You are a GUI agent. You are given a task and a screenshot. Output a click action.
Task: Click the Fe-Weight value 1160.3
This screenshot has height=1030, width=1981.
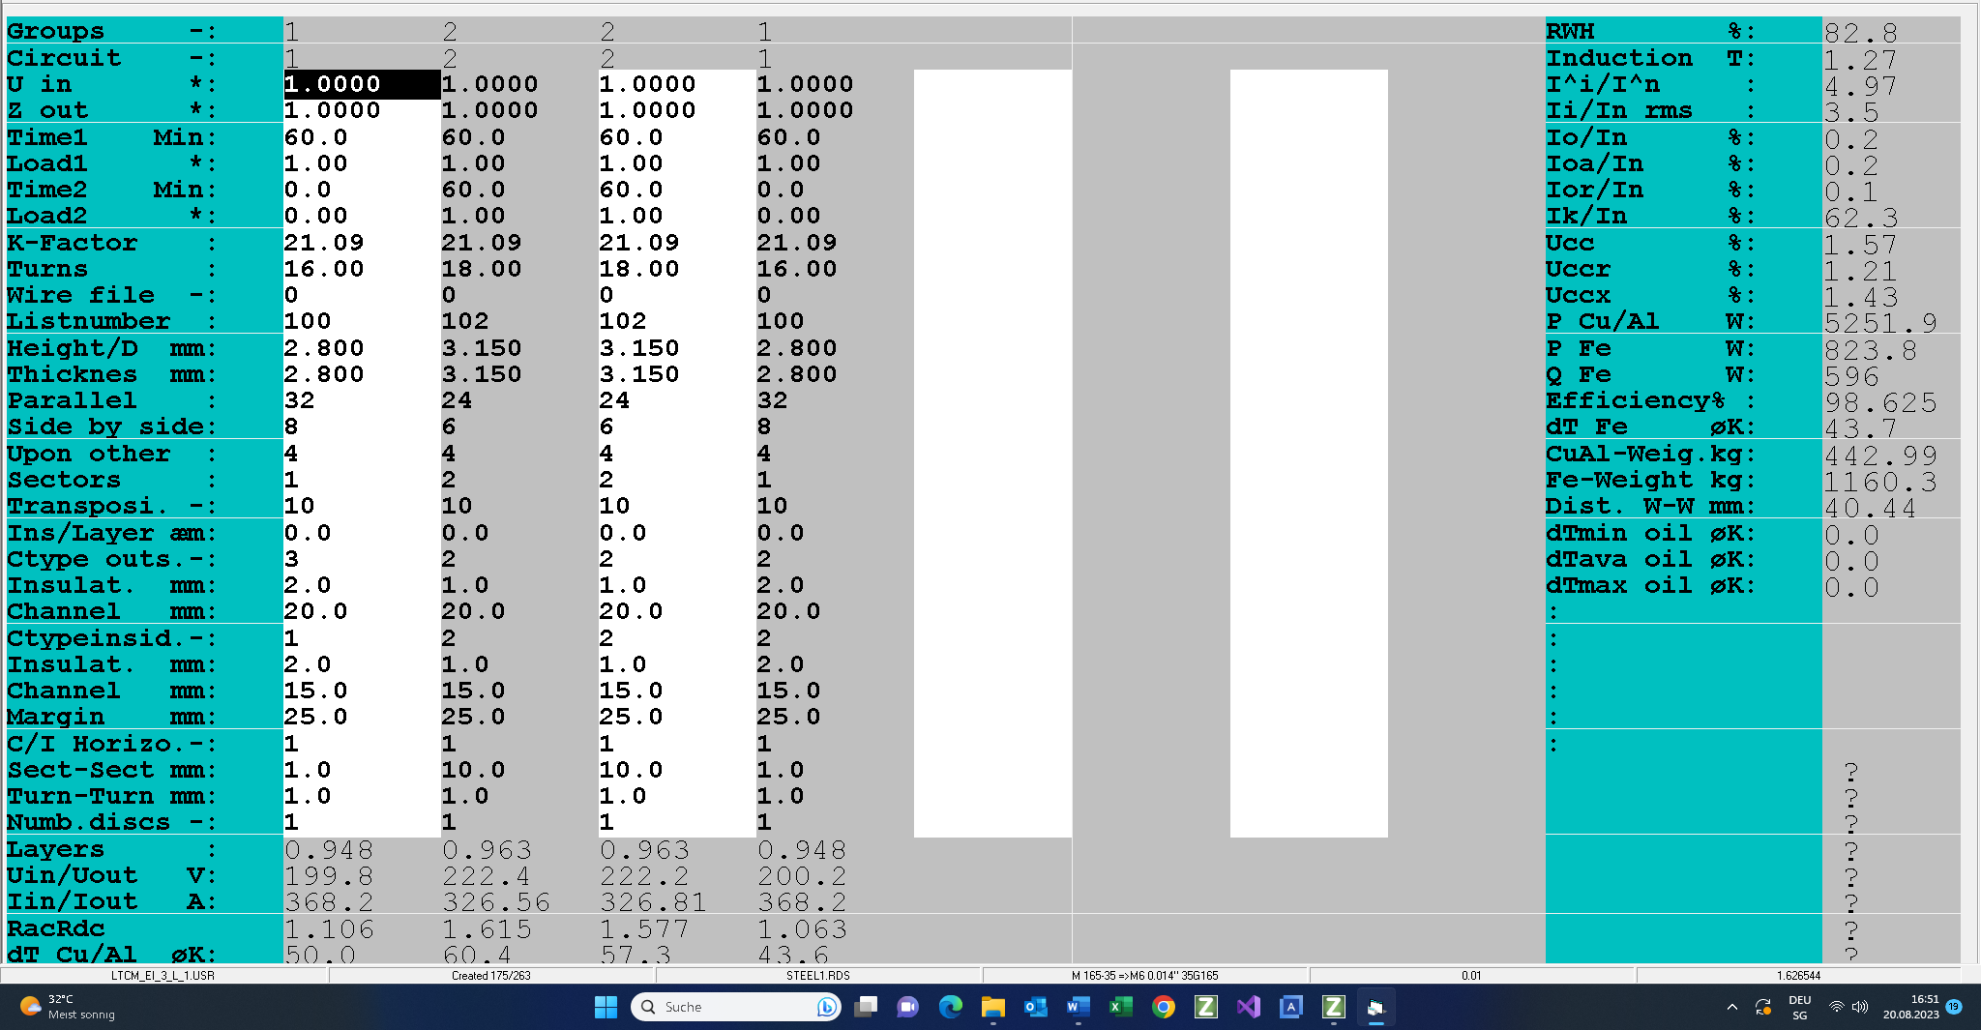1880,481
